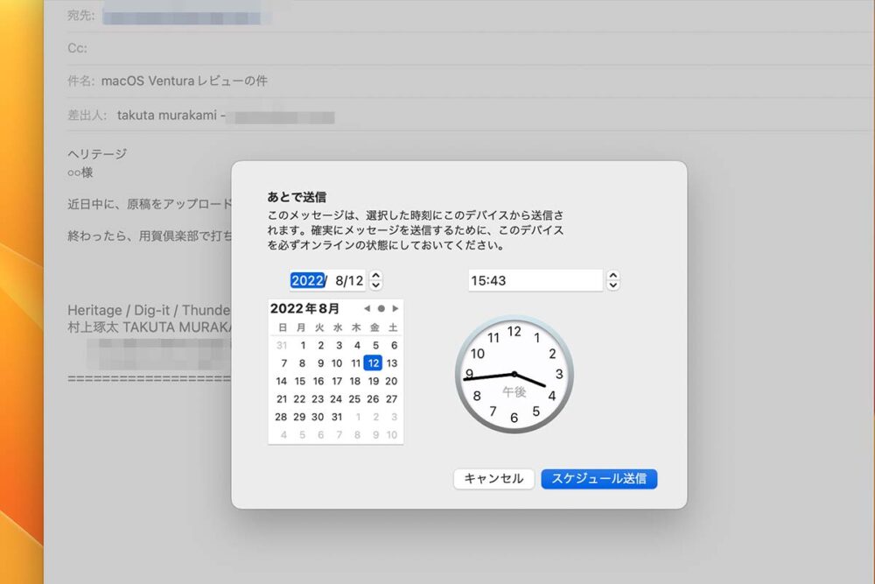Click the month/day 8/12 in date field
Screen dimensions: 875x584
tap(348, 281)
